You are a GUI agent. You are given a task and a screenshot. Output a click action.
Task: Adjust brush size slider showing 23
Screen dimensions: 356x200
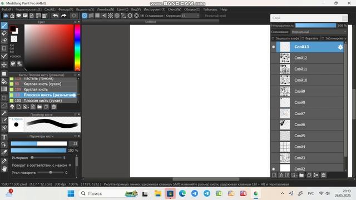[x=39, y=143]
